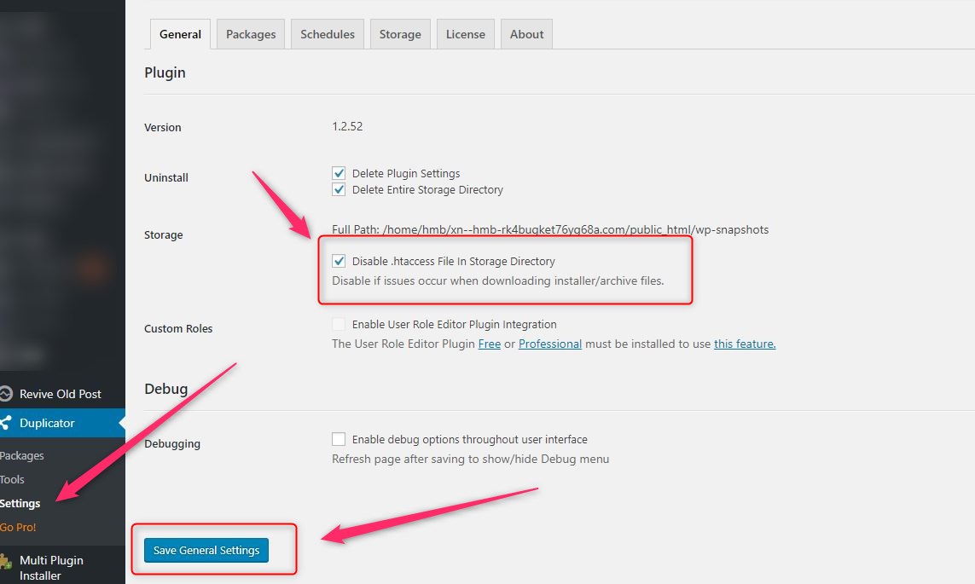Viewport: 975px width, 584px height.
Task: Open the About tab
Action: coord(526,34)
